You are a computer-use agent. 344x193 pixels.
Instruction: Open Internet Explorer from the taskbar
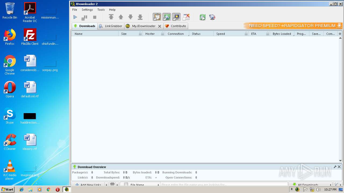click(21, 190)
